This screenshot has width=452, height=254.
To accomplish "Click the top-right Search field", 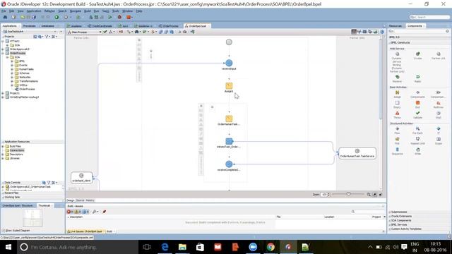I will pyautogui.click(x=429, y=17).
